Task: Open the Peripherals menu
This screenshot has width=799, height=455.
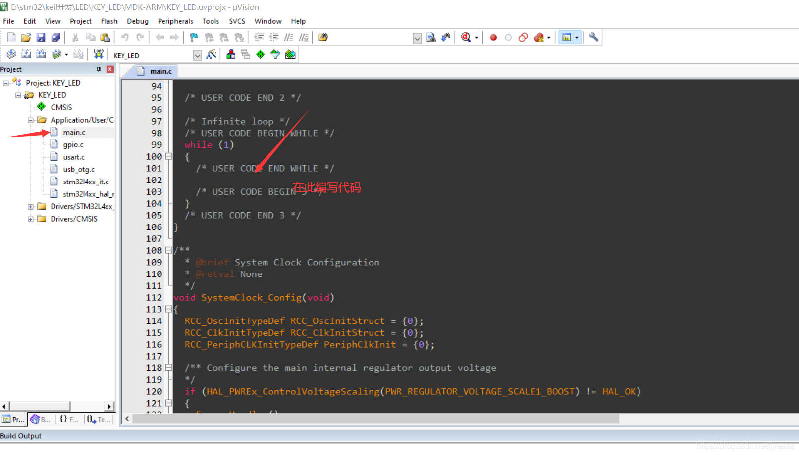Action: (175, 21)
